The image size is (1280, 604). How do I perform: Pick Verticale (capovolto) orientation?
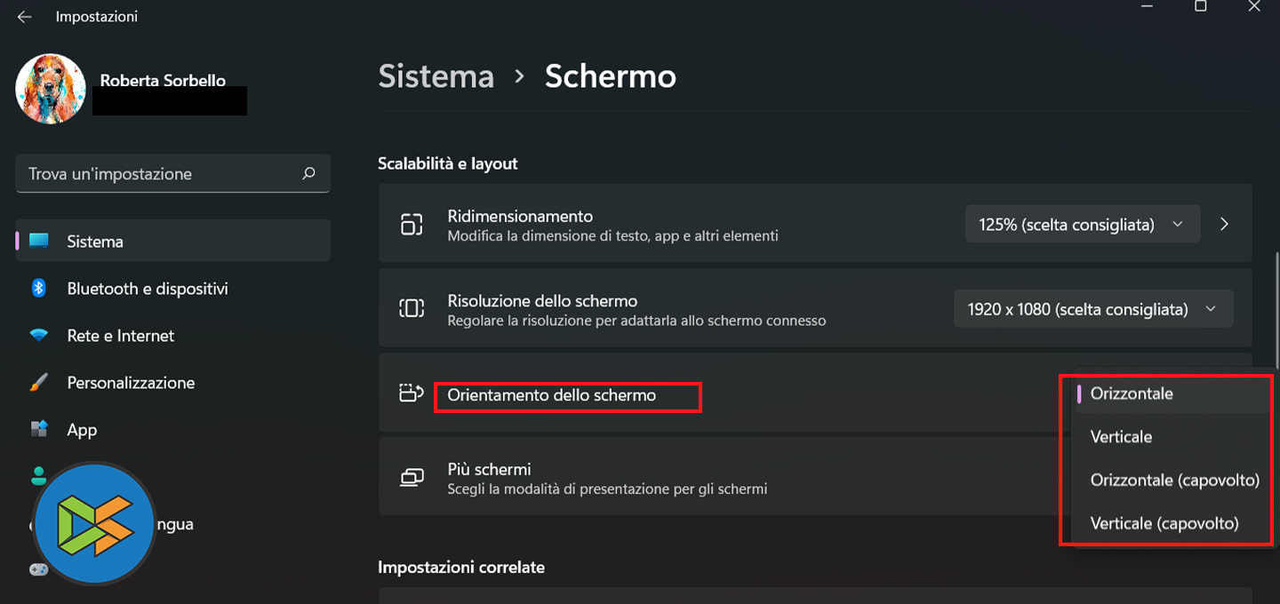1164,524
